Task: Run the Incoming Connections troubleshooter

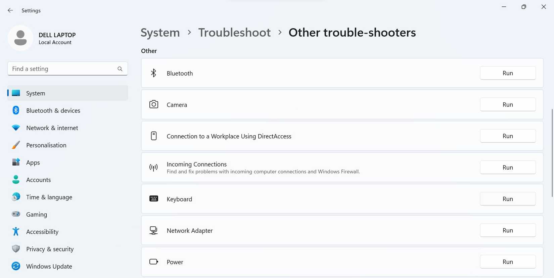Action: [507, 167]
